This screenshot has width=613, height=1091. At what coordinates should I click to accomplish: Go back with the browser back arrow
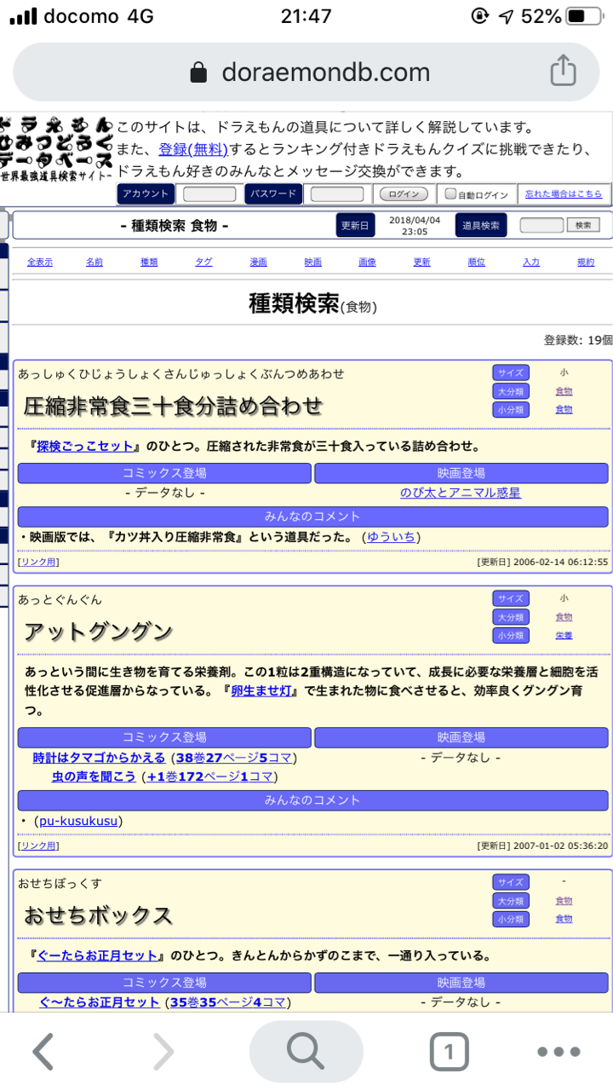tap(43, 1053)
